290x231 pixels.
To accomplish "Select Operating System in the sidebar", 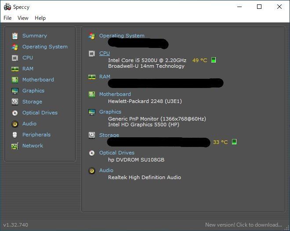I will coord(45,47).
